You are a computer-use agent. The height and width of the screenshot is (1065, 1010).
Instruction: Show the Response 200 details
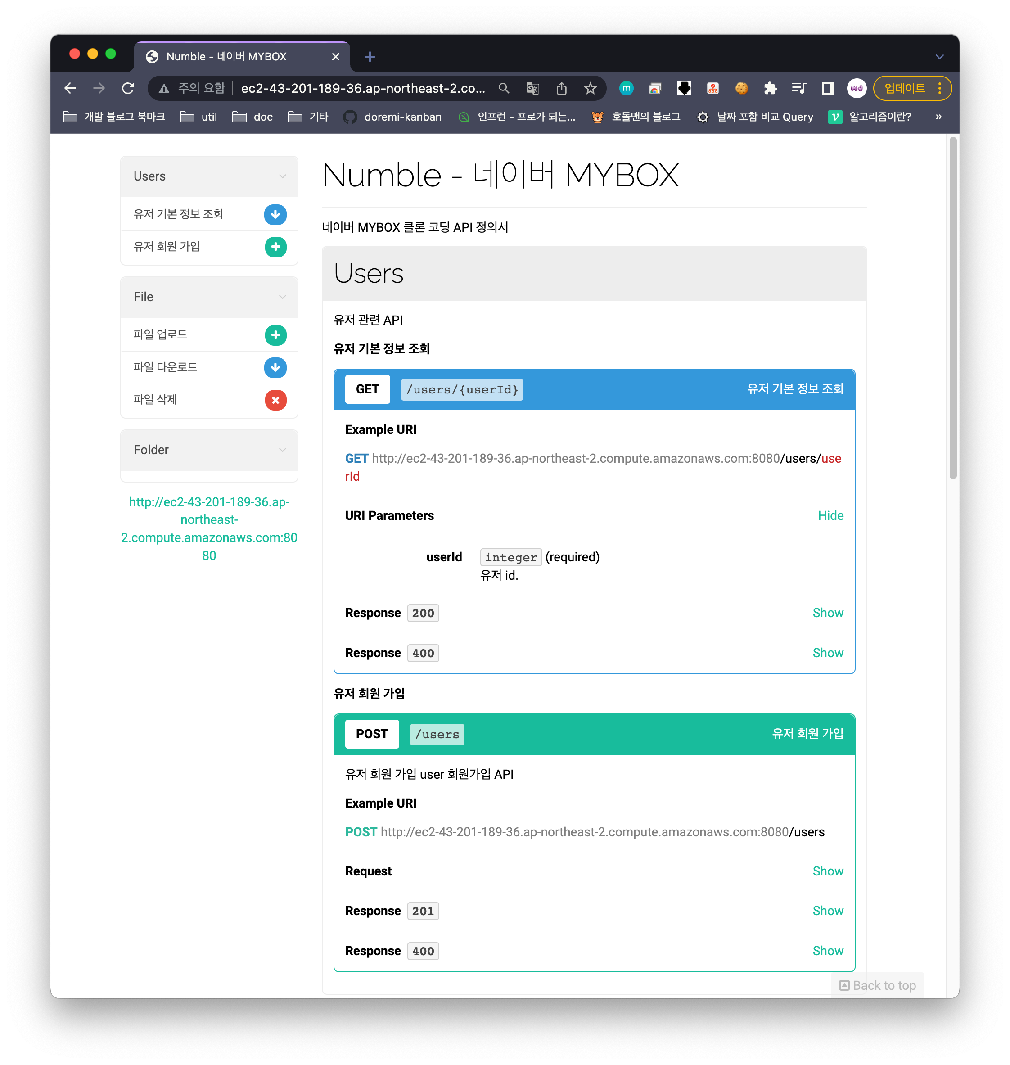coord(828,613)
